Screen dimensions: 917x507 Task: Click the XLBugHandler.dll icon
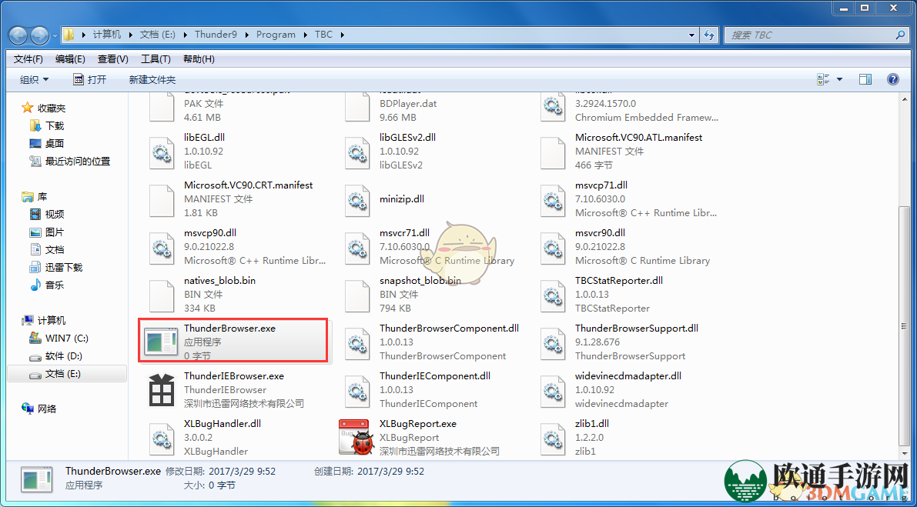[161, 438]
